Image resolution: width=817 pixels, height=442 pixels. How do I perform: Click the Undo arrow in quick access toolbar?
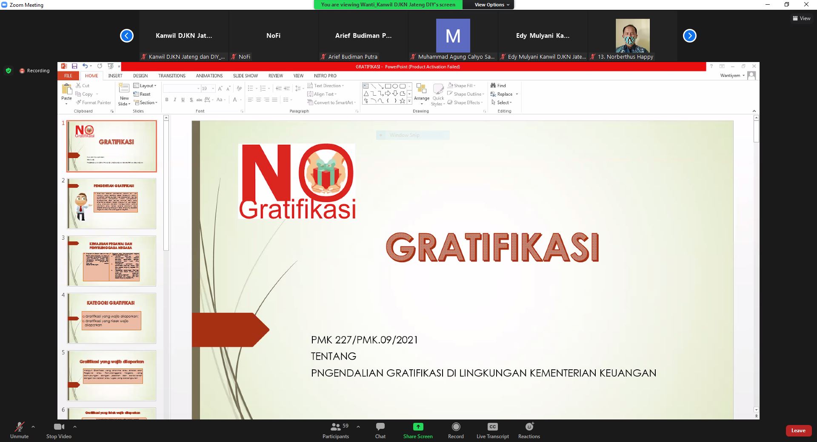pyautogui.click(x=85, y=66)
